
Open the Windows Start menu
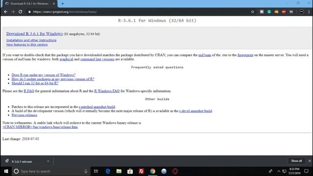6,171
